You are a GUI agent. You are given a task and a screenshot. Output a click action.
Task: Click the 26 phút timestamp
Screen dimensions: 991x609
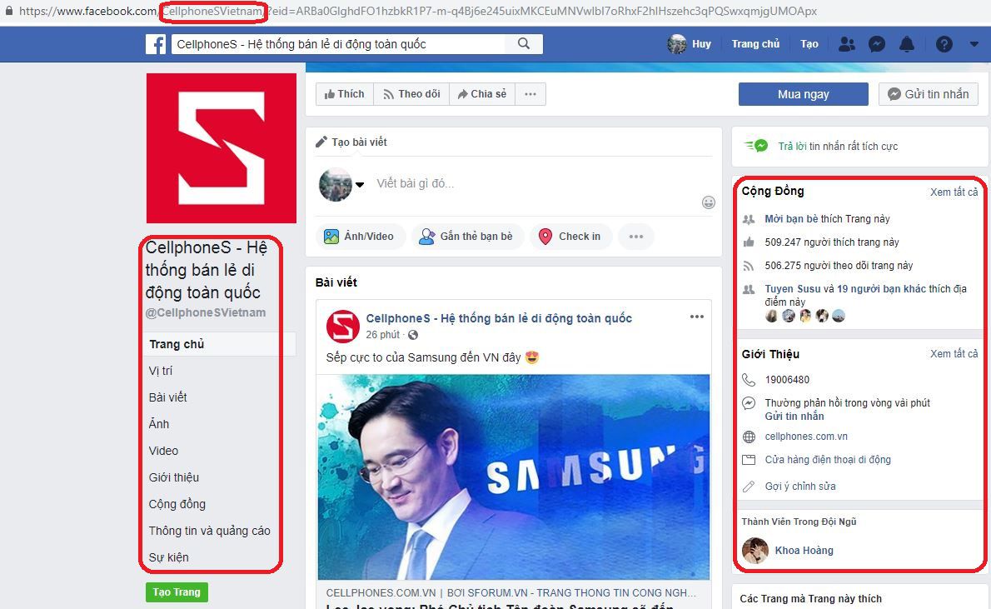pyautogui.click(x=383, y=335)
